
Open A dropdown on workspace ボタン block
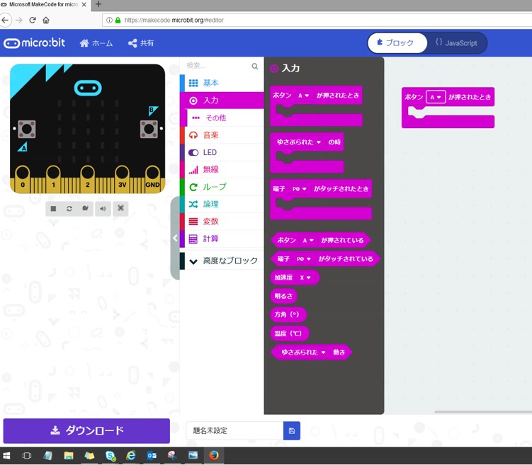(x=436, y=97)
